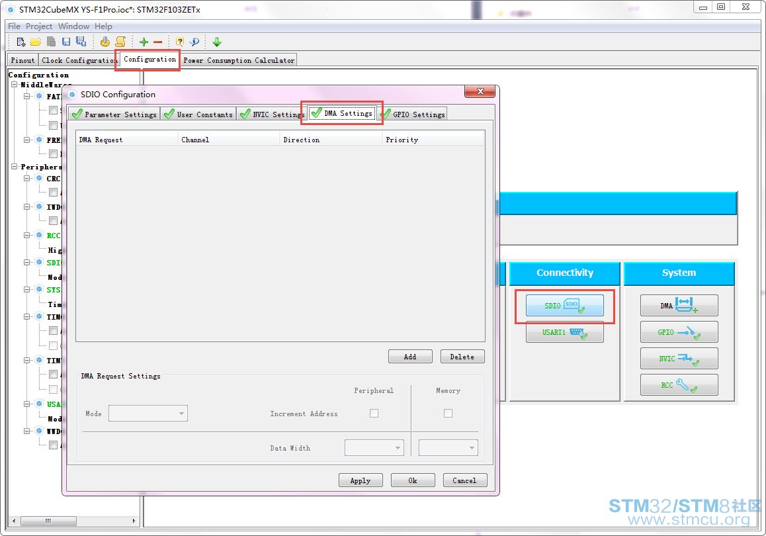Open the File menu
This screenshot has width=766, height=536.
point(14,26)
